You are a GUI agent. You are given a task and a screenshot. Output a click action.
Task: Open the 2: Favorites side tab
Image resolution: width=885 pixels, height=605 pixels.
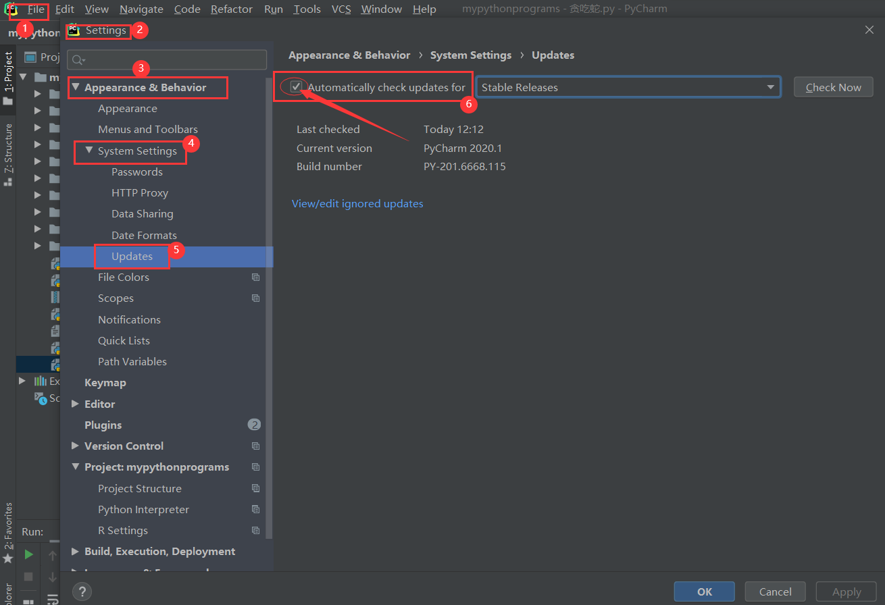pyautogui.click(x=8, y=526)
